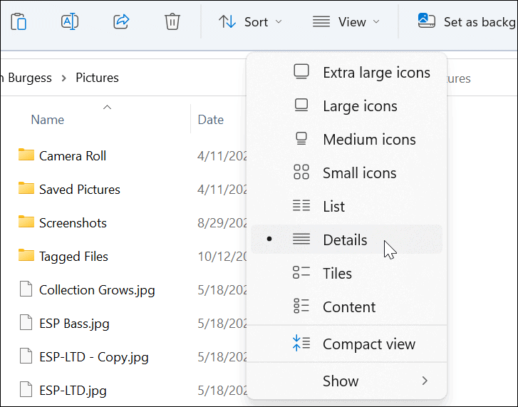Screen dimensions: 518x407
Task: Click the ESP Bass.jpg file icon
Action: coord(26,323)
